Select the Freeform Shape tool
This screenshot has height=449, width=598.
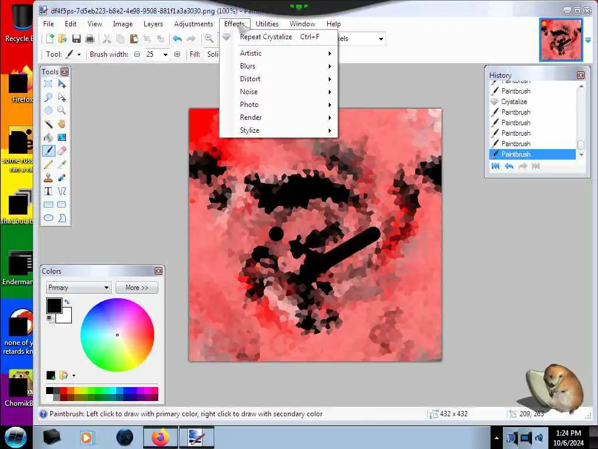coord(62,218)
